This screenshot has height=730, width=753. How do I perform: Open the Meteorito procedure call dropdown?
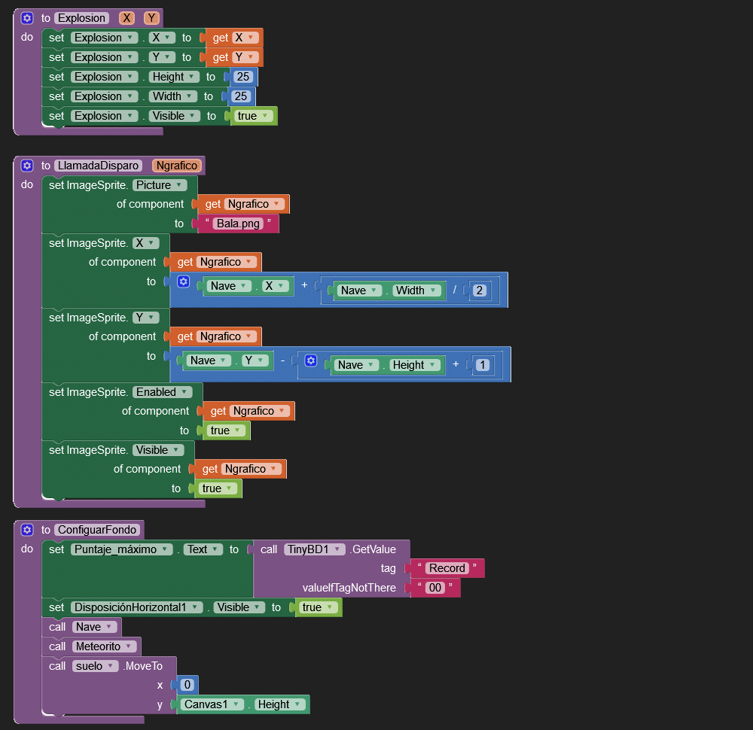[105, 646]
